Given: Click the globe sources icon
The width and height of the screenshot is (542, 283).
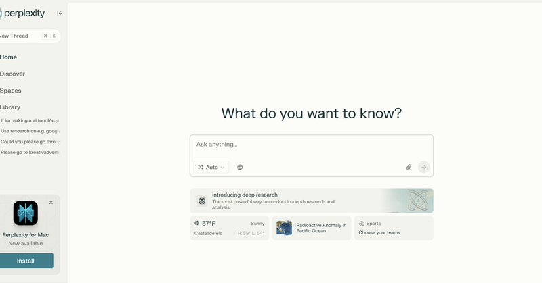Looking at the screenshot, I should coord(240,168).
